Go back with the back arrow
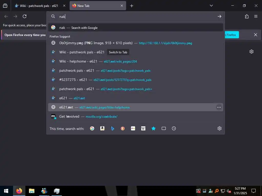Screen dimensions: 262x196 (6, 16)
